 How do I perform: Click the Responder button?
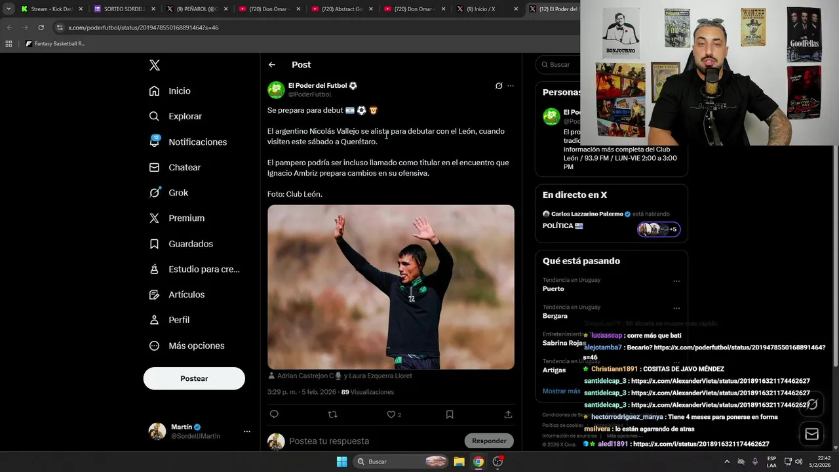(489, 441)
